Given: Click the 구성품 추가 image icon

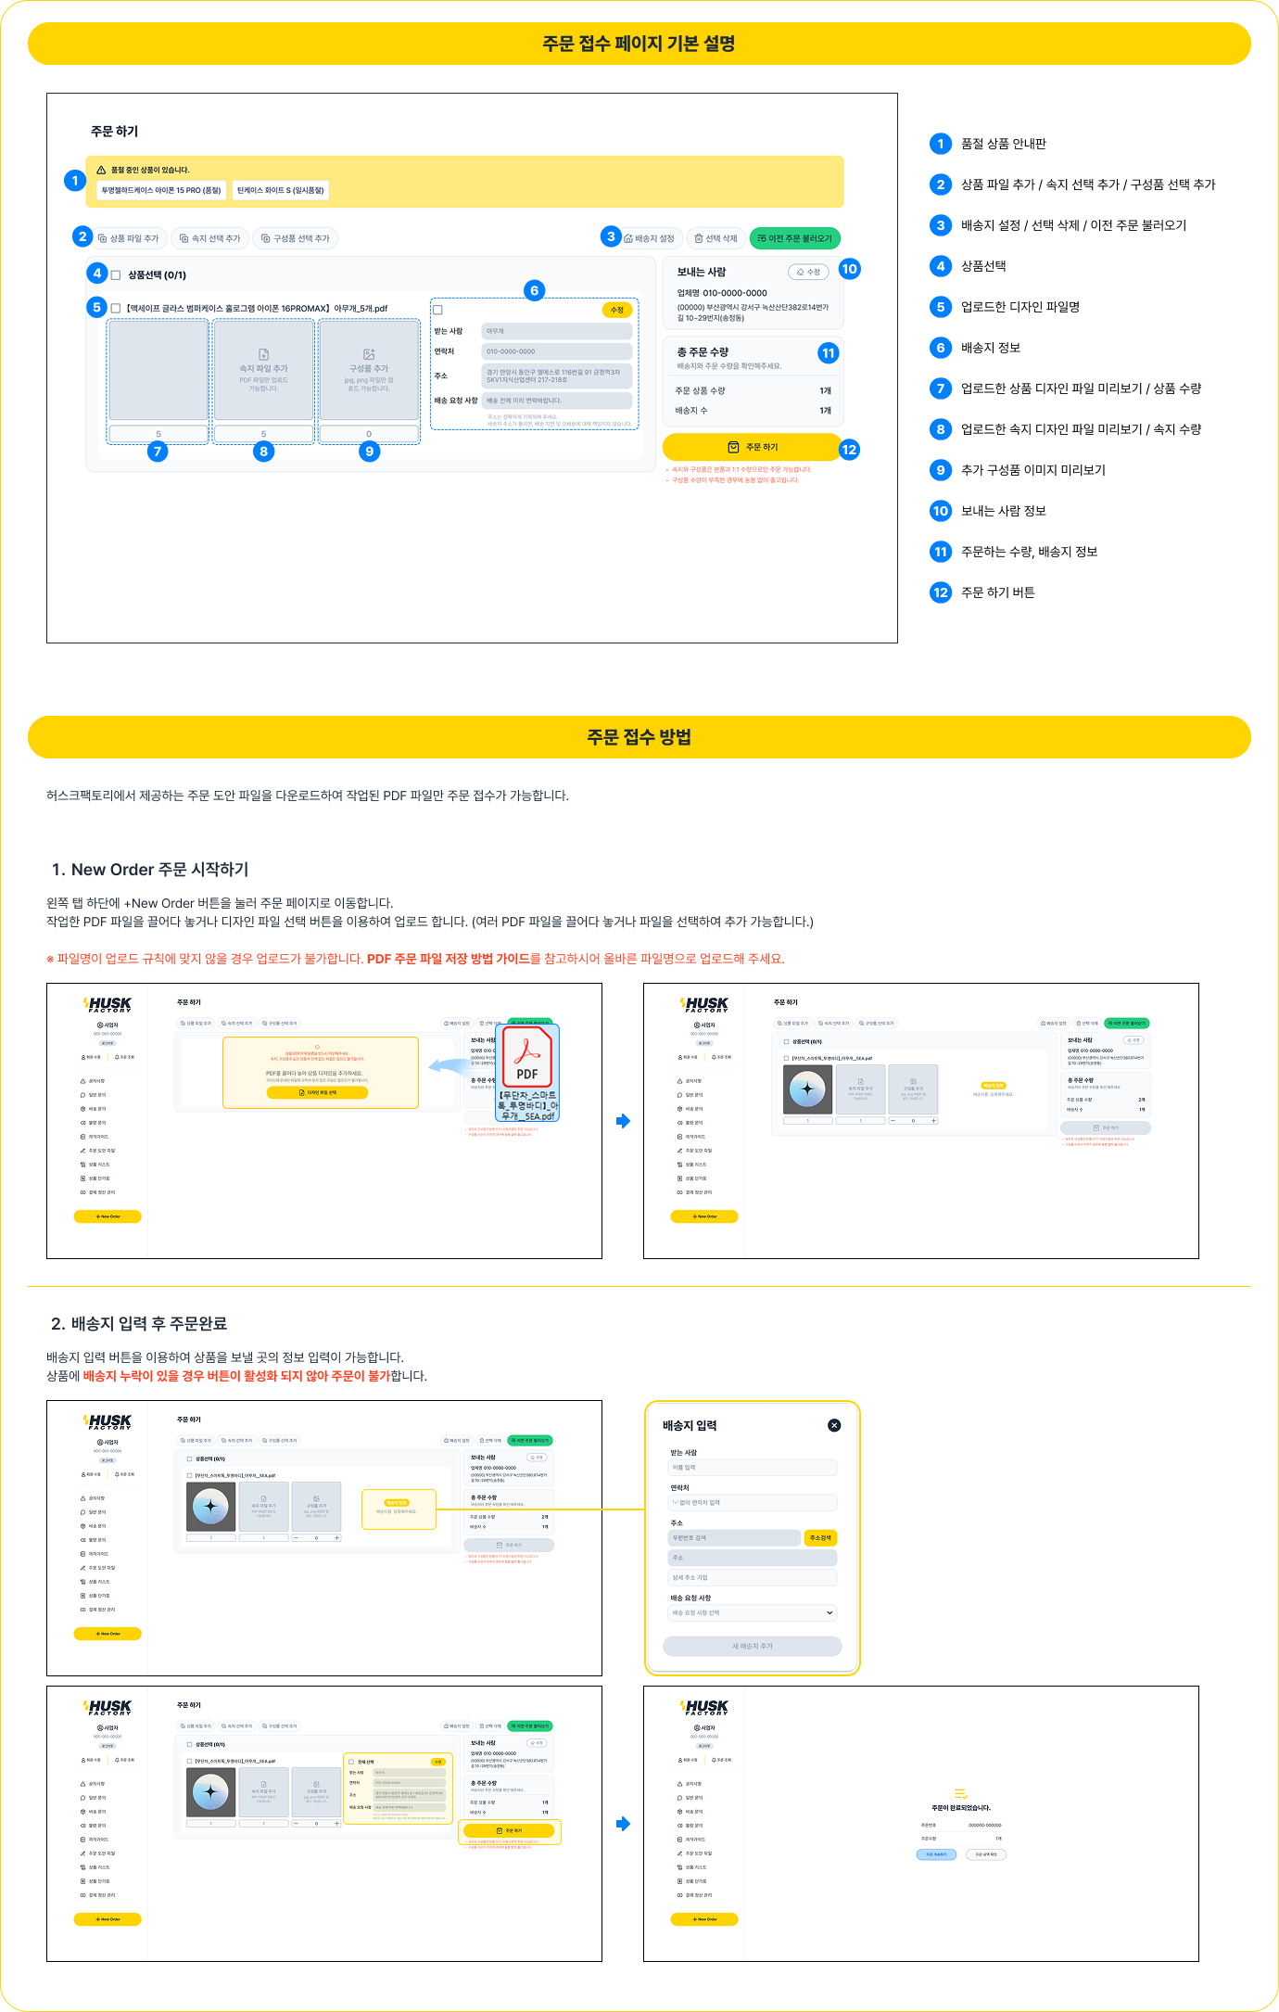Looking at the screenshot, I should (x=369, y=354).
